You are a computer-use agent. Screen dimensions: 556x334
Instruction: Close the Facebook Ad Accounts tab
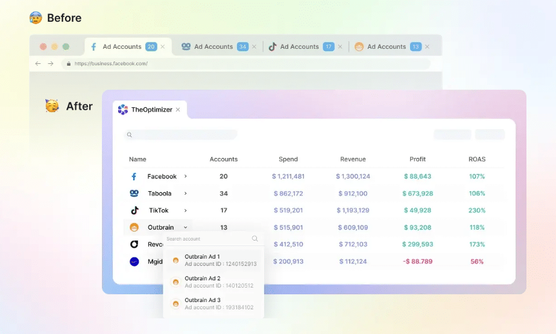(163, 47)
